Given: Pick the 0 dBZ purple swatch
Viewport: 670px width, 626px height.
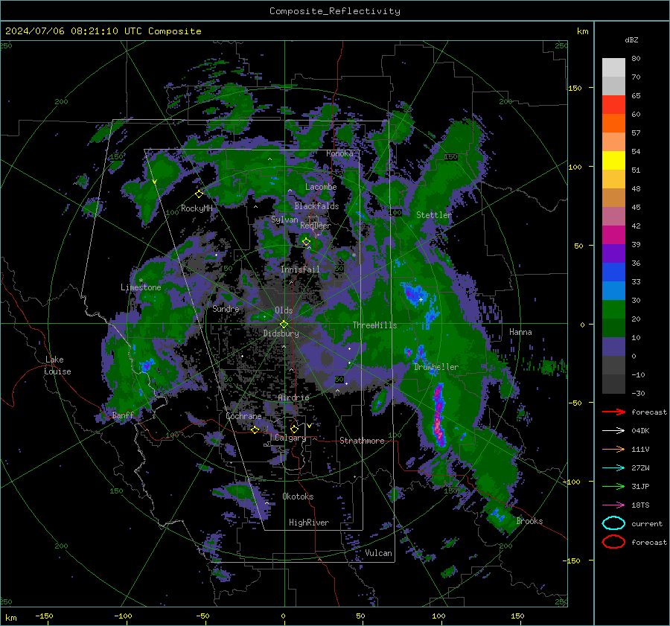Looking at the screenshot, I should tap(613, 347).
